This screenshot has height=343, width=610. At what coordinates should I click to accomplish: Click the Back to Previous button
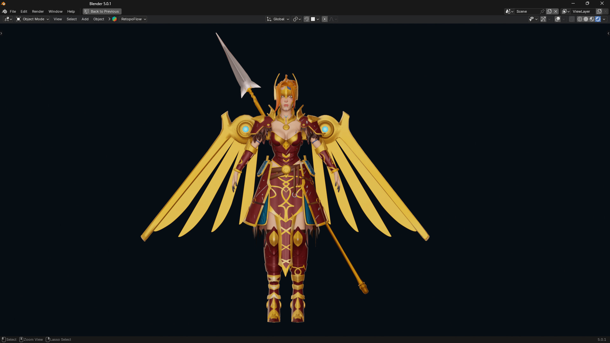point(102,11)
